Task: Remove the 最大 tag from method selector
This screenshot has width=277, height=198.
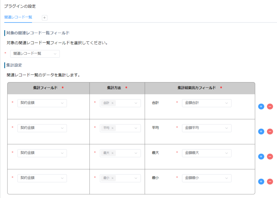Action: tap(113, 153)
